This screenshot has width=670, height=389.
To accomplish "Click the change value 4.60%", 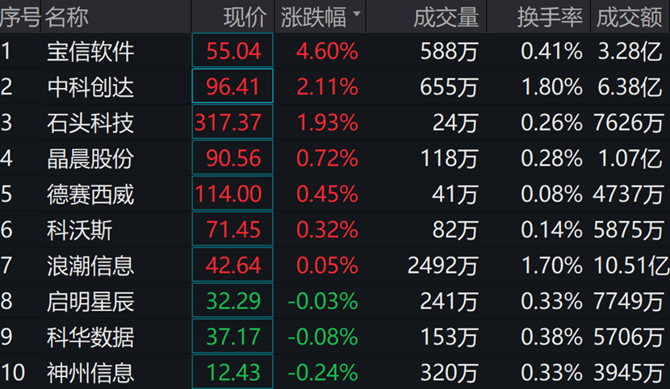I will (327, 52).
